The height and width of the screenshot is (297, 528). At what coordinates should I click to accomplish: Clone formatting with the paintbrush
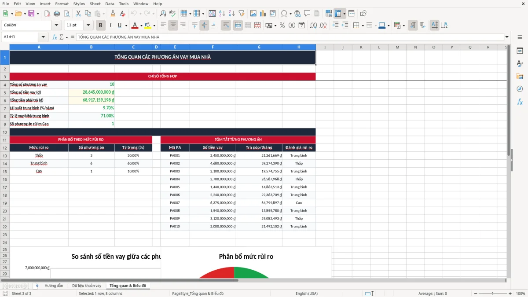pyautogui.click(x=113, y=14)
